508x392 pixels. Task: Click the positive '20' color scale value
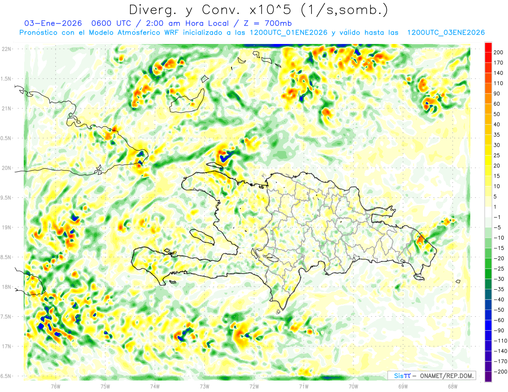point(497,166)
